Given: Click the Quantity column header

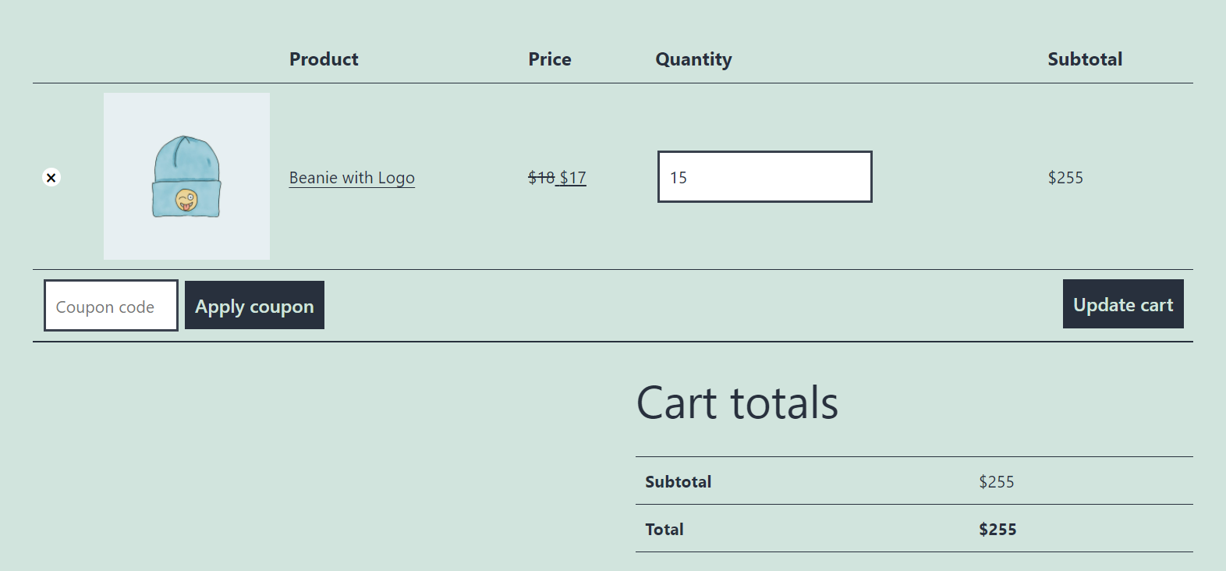Looking at the screenshot, I should pyautogui.click(x=693, y=59).
